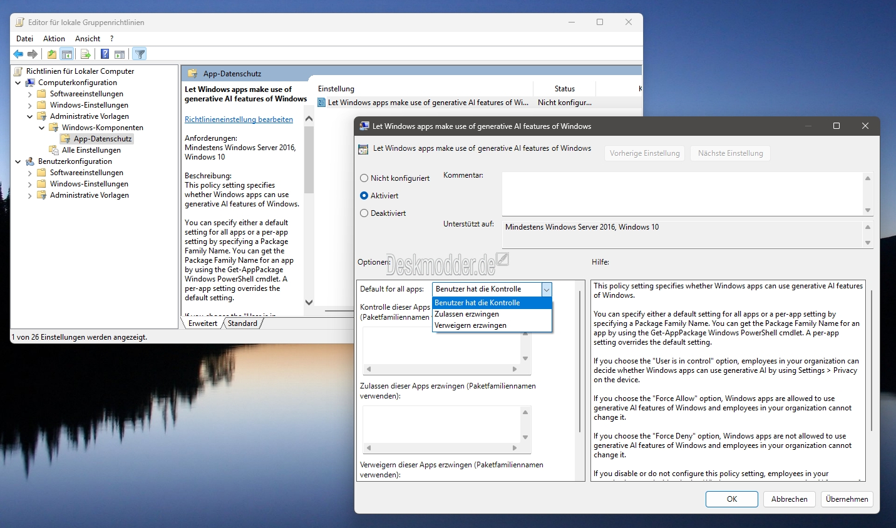Select the Richtlinien für Lokaler Computer root
Screen dimensions: 896x528
80,71
